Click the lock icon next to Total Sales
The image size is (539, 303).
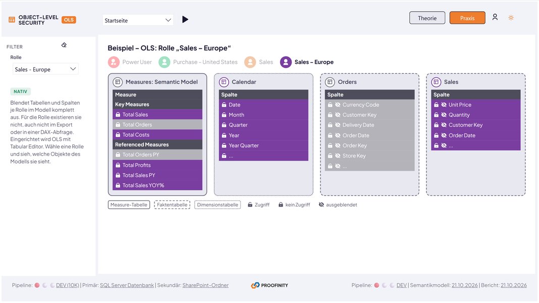pos(118,115)
